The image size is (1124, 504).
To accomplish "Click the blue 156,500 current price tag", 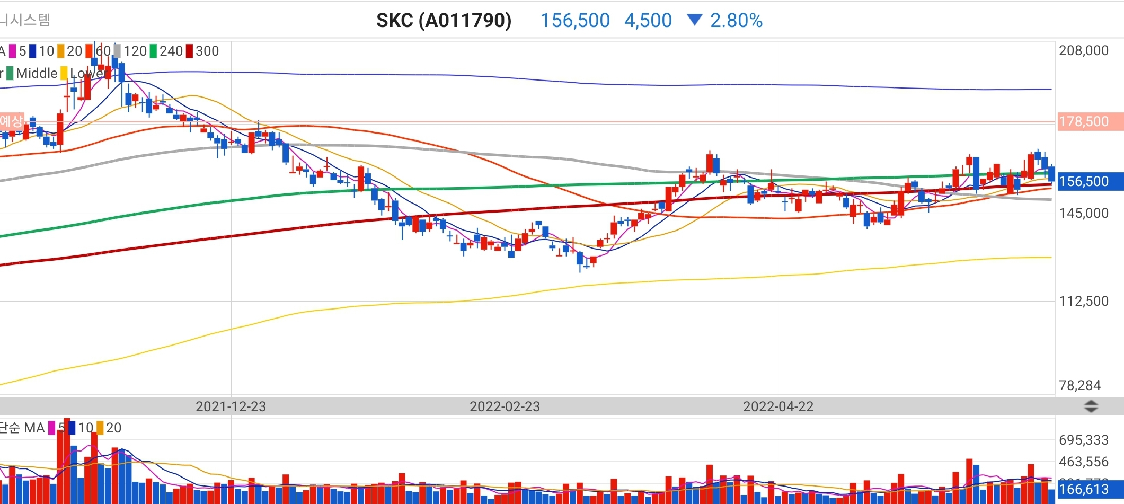I will pyautogui.click(x=1090, y=181).
